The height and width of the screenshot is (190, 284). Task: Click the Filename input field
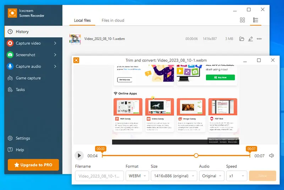(x=99, y=176)
